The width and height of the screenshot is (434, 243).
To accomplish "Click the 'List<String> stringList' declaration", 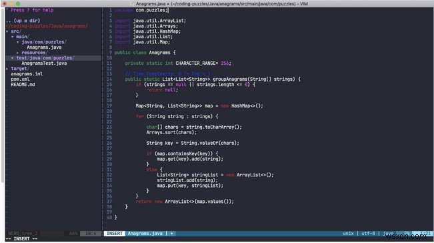I will click(187, 175).
